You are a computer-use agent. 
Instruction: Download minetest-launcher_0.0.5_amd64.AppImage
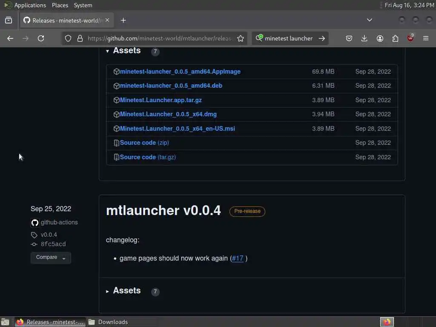pyautogui.click(x=180, y=72)
